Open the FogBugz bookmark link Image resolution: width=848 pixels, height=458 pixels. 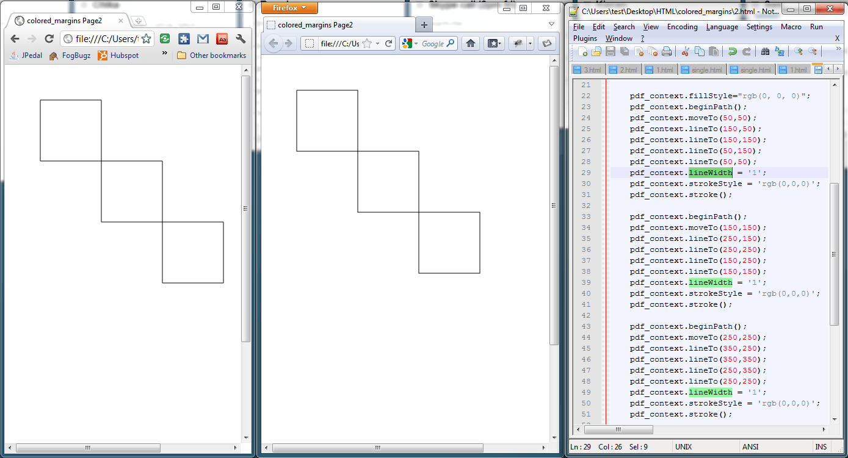coord(71,55)
